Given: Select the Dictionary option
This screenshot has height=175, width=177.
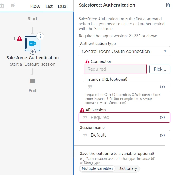Looking at the screenshot, I should point(127,168).
